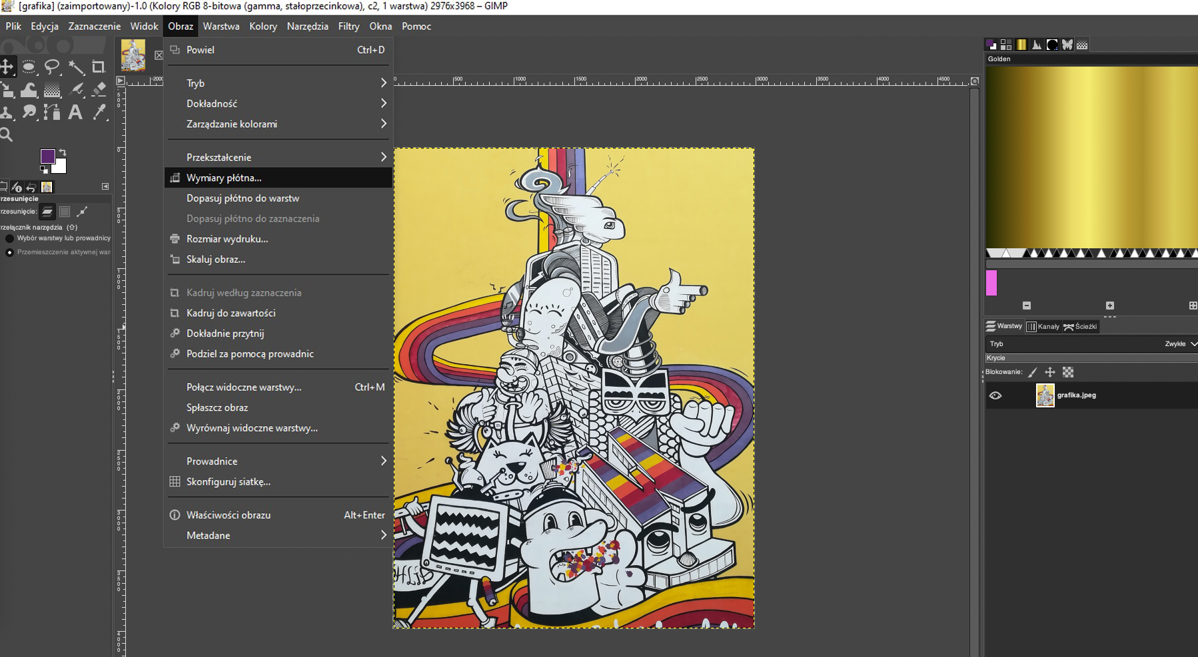
Task: Expand the Zarządzanie kolorami submenu
Action: coord(279,124)
